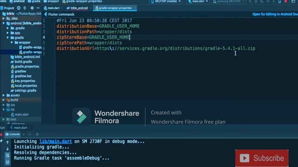298x167 pixels.
Task: Expand the ios folder arrow
Action: [3, 105]
